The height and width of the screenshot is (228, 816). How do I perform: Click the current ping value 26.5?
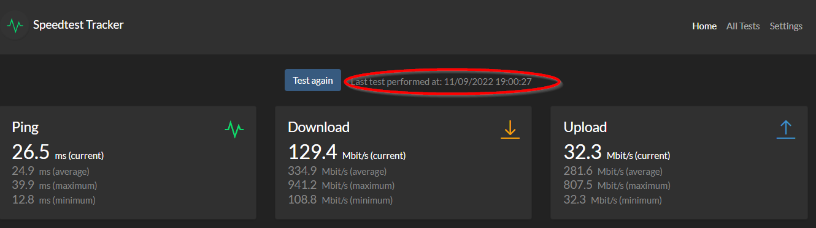pos(31,152)
